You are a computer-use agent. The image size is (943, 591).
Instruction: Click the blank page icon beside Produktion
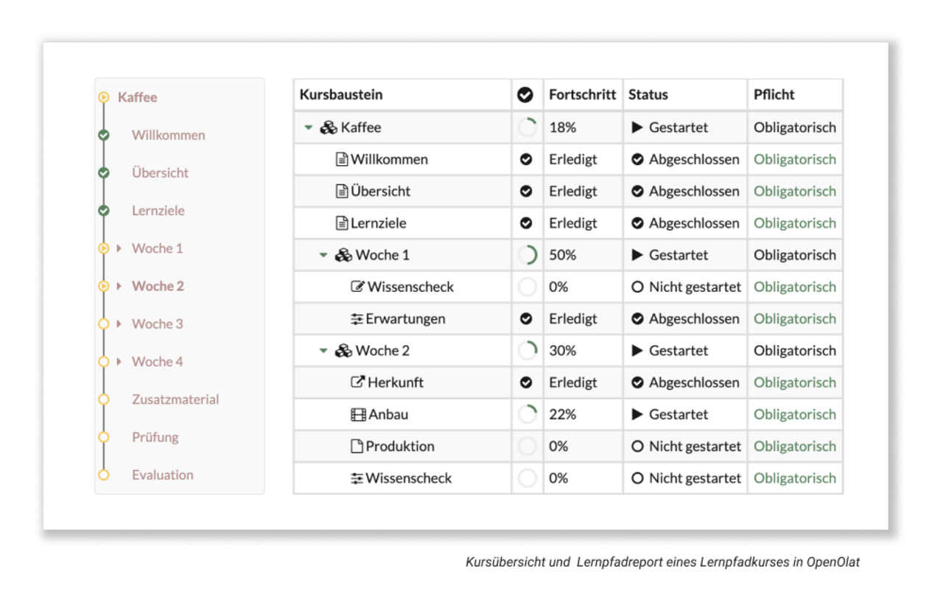[x=357, y=447]
